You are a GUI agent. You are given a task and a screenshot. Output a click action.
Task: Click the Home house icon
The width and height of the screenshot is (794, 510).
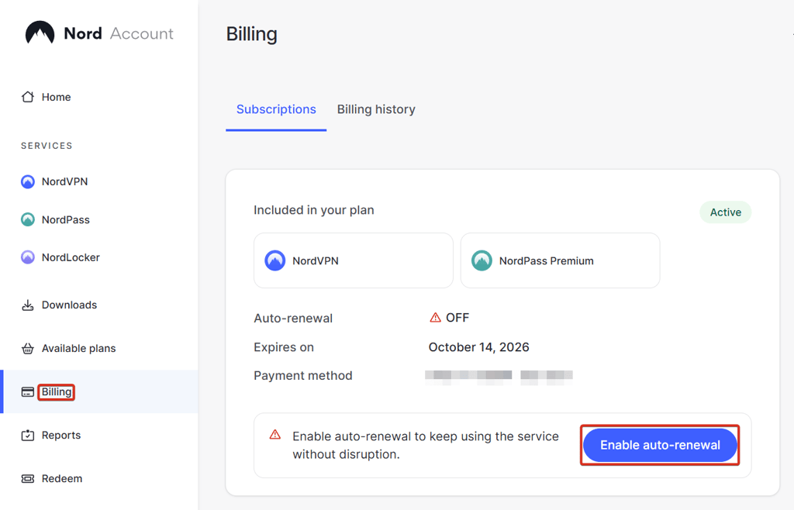point(28,97)
